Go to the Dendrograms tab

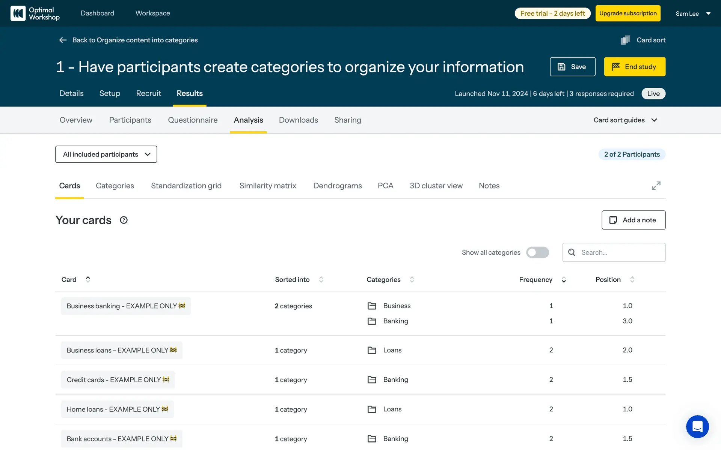point(337,186)
